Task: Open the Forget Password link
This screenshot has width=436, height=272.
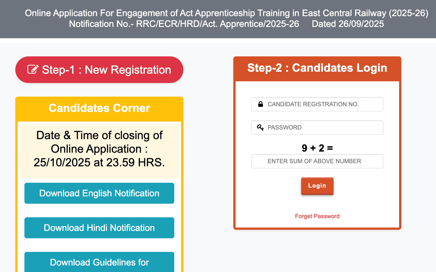Action: 317,216
